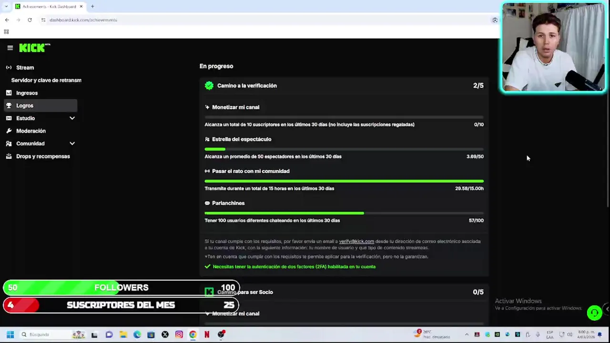Click the 2FA requirement green text

[x=294, y=267]
